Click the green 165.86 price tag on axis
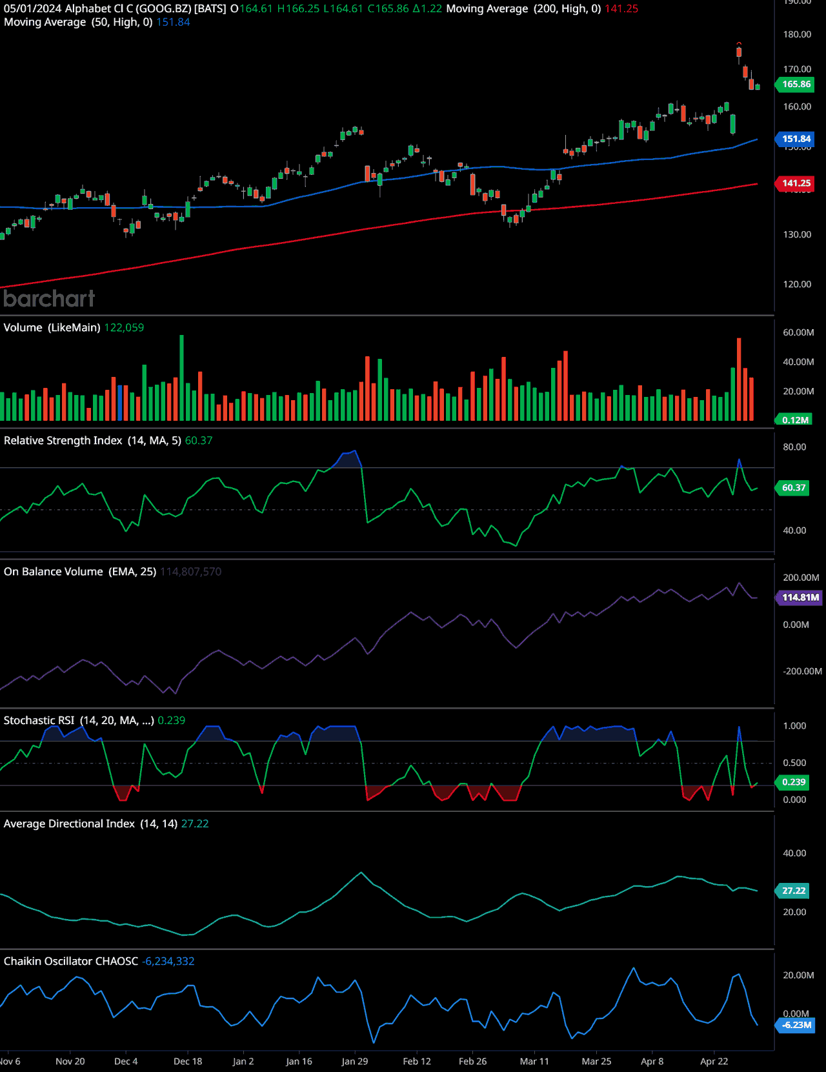This screenshot has width=826, height=1072. pos(795,84)
